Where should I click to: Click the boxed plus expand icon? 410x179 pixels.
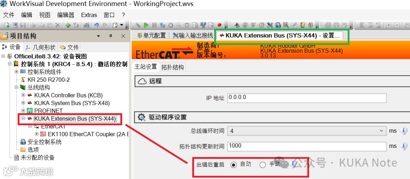coord(389,25)
